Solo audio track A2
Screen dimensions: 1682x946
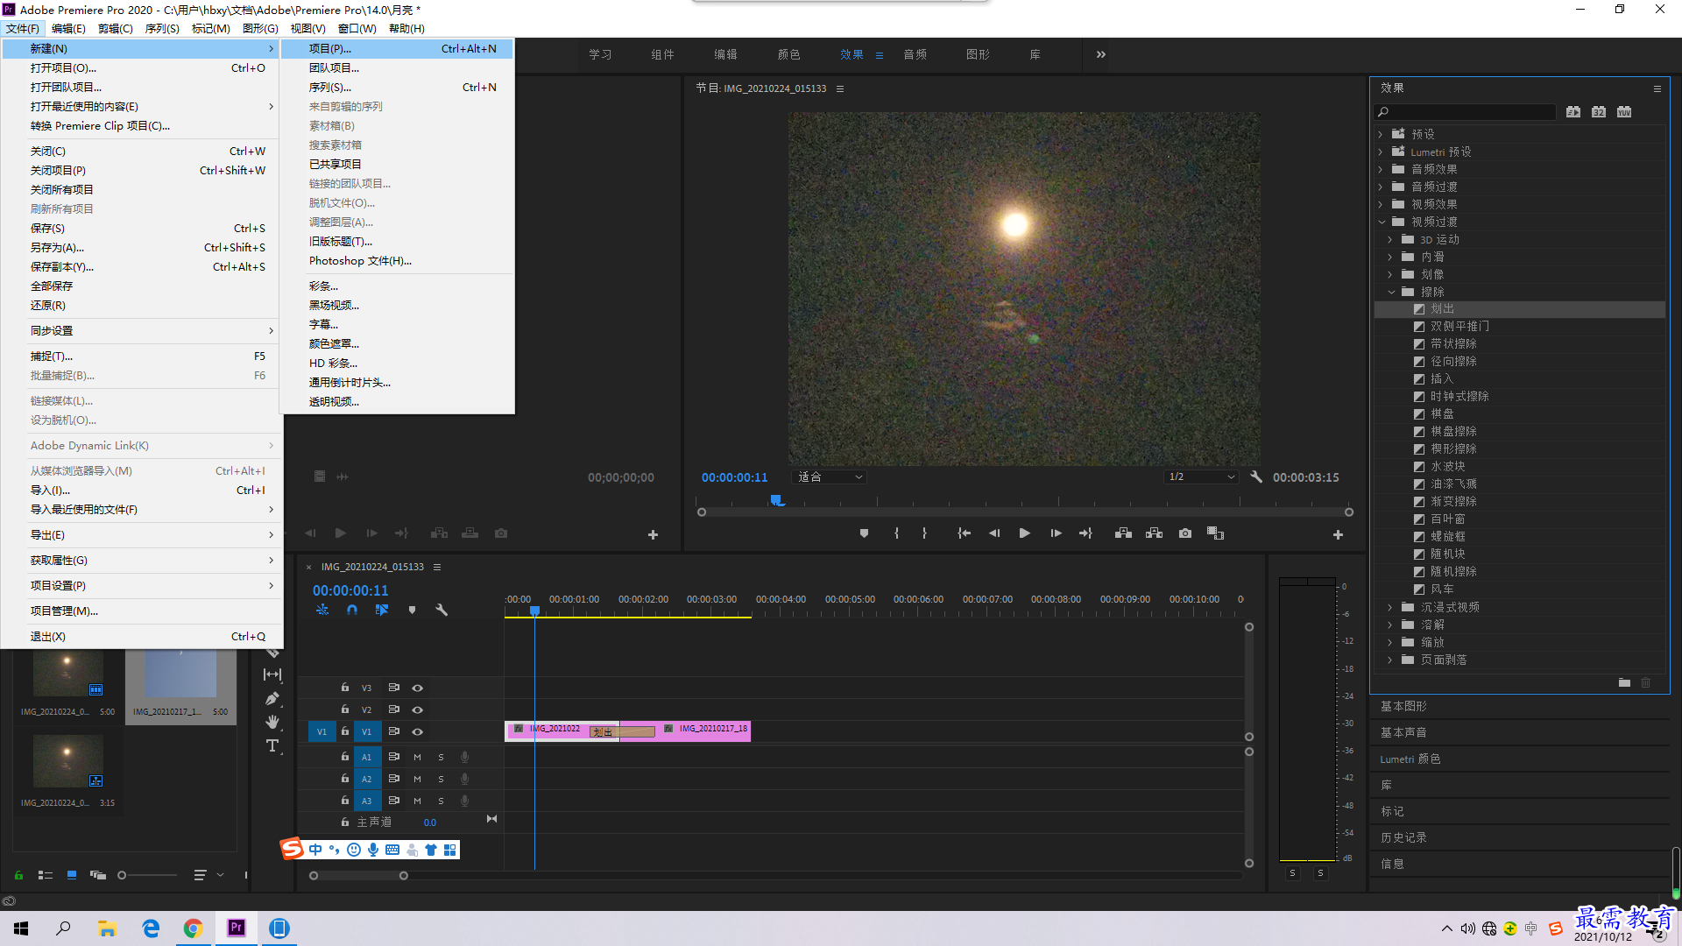tap(441, 780)
